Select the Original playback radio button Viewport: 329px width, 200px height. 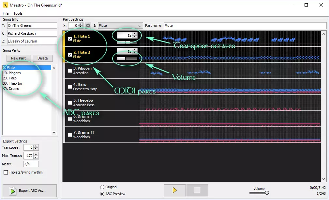pyautogui.click(x=102, y=187)
